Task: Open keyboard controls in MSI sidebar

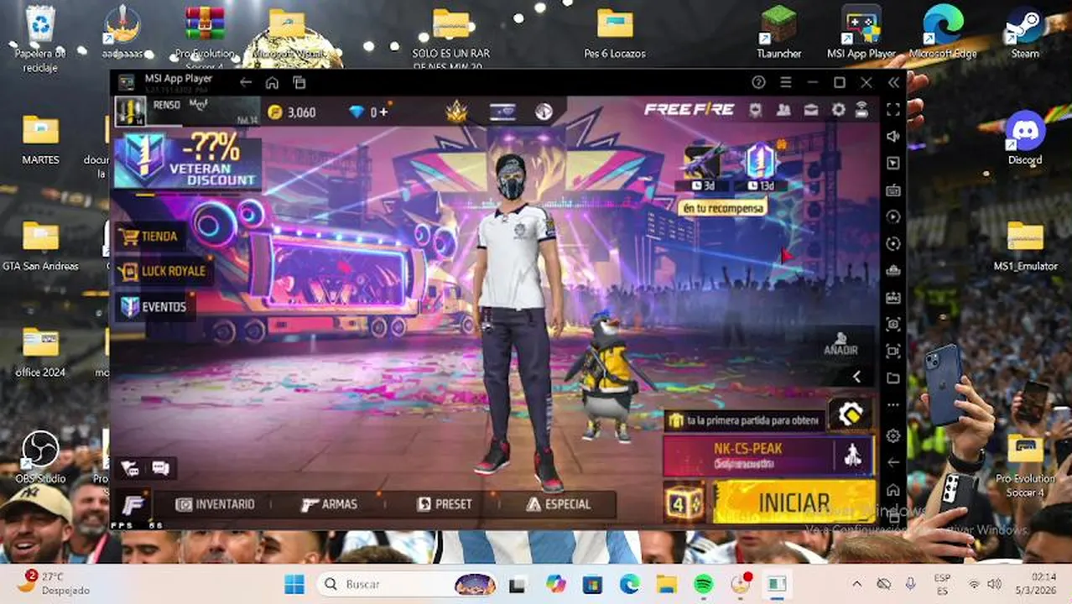Action: click(893, 190)
